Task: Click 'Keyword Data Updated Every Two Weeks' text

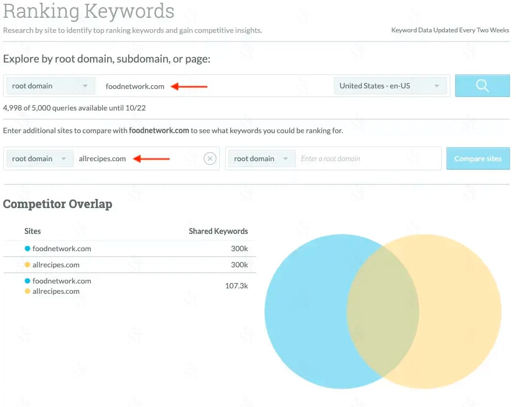Action: pos(450,30)
